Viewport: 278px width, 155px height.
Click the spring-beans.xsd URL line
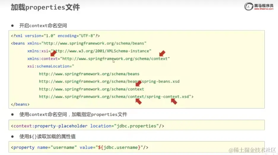click(109, 82)
